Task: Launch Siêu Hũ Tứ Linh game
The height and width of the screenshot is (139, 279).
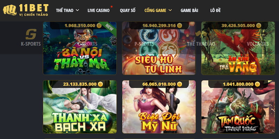Action: point(159,48)
